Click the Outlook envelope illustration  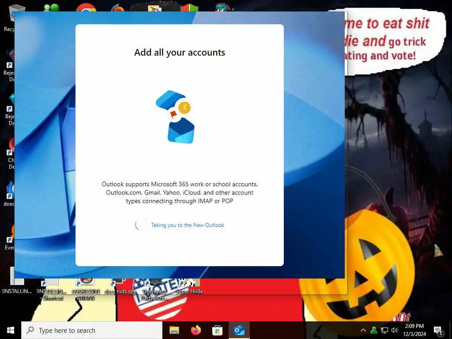pyautogui.click(x=176, y=117)
